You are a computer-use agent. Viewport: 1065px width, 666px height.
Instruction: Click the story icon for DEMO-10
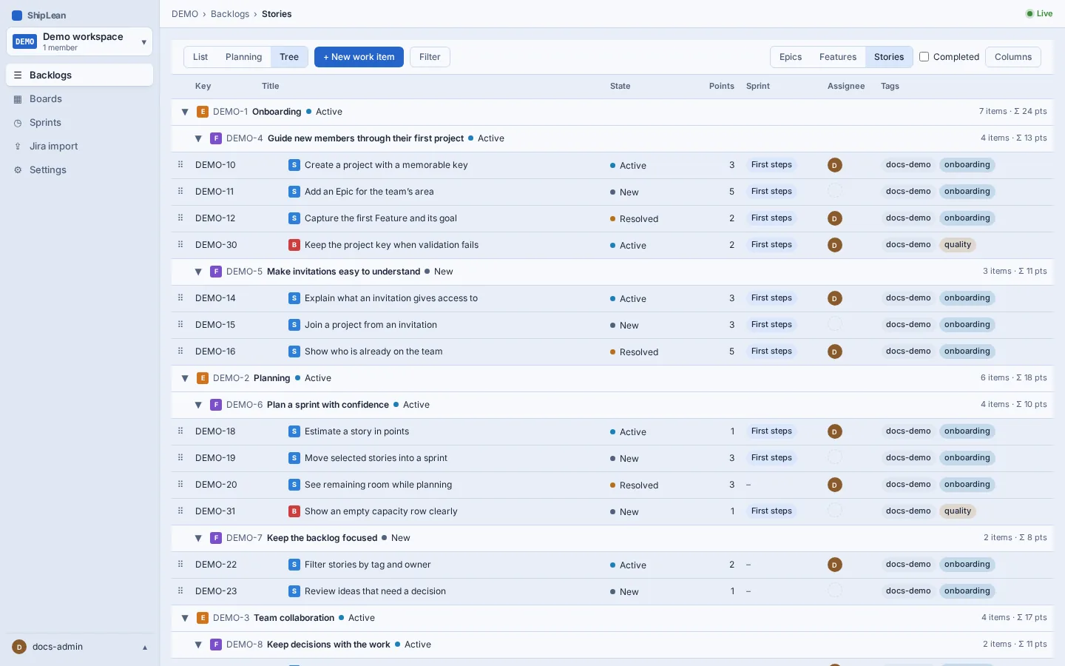point(294,165)
